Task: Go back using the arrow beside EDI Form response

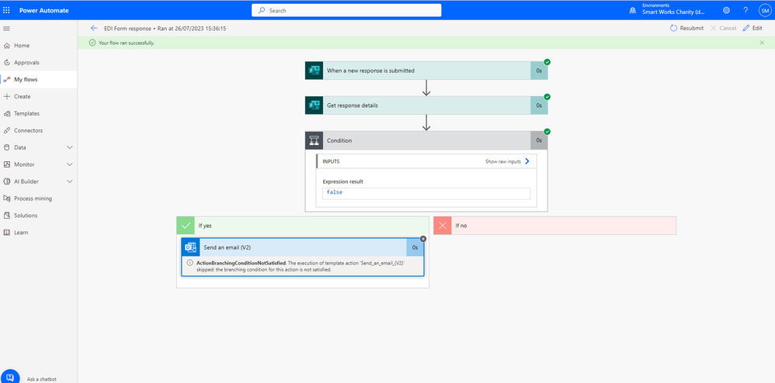Action: click(95, 28)
